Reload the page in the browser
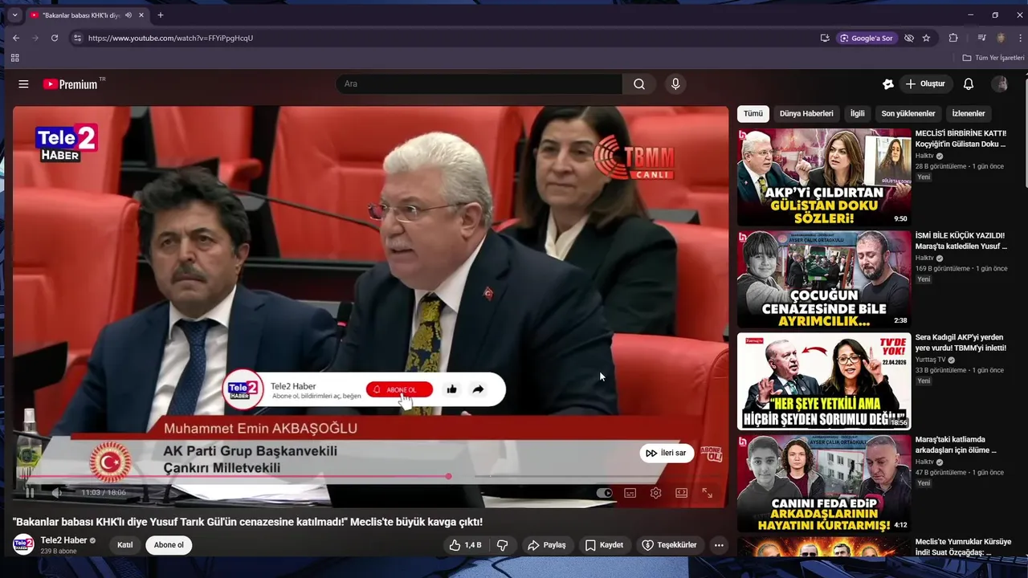The width and height of the screenshot is (1028, 578). coord(55,38)
